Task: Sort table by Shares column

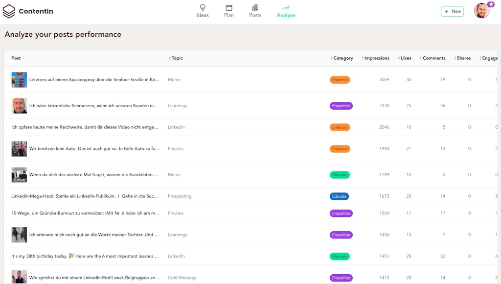Action: (463, 58)
